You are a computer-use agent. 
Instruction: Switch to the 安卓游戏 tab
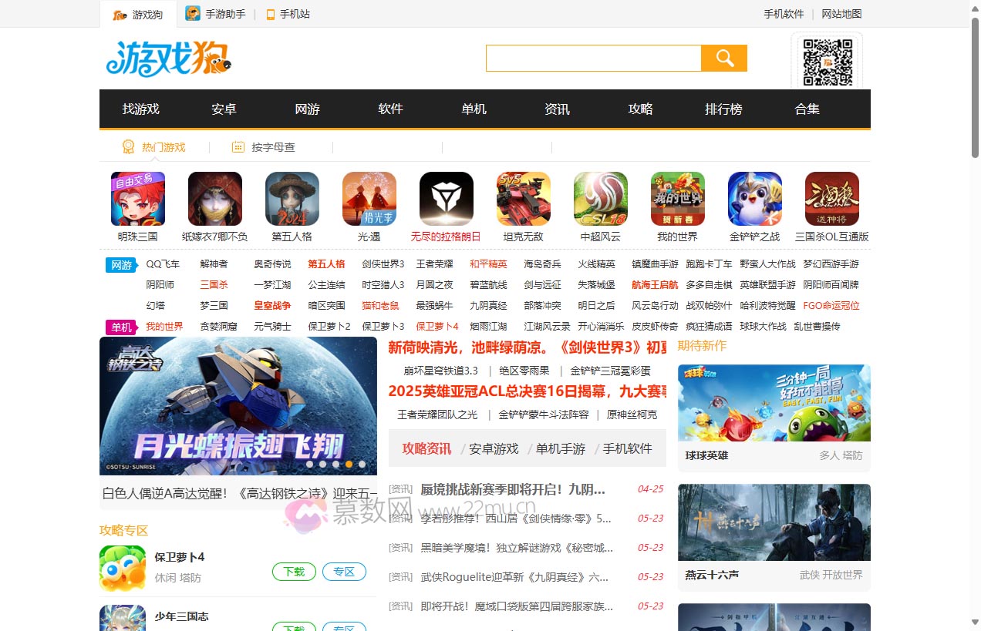(x=494, y=448)
